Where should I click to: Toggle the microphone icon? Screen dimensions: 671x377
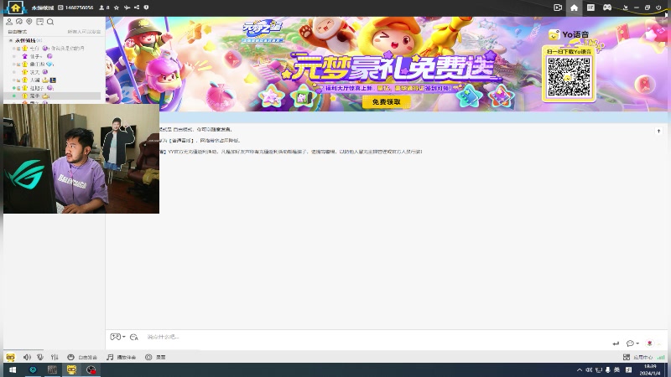click(x=40, y=357)
